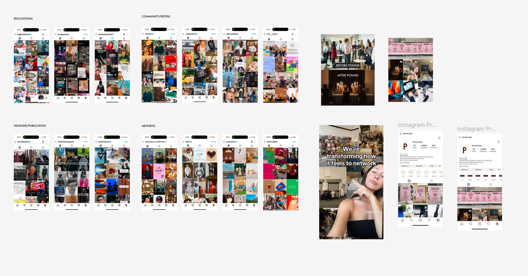Select the grid view tab on Ponnd profile

tap(409, 180)
